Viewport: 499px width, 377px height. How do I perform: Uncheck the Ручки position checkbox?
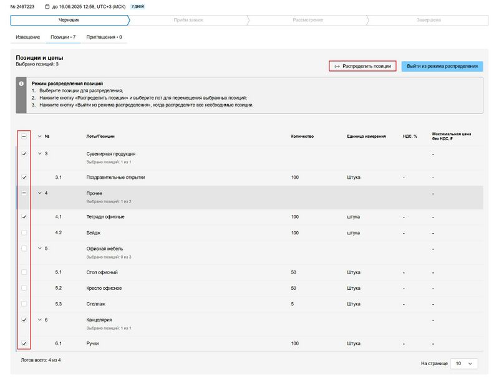24,343
